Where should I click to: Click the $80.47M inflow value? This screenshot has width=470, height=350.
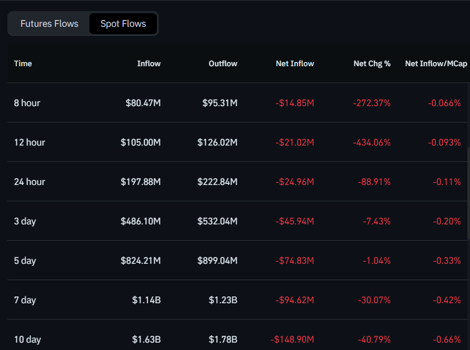coord(143,103)
